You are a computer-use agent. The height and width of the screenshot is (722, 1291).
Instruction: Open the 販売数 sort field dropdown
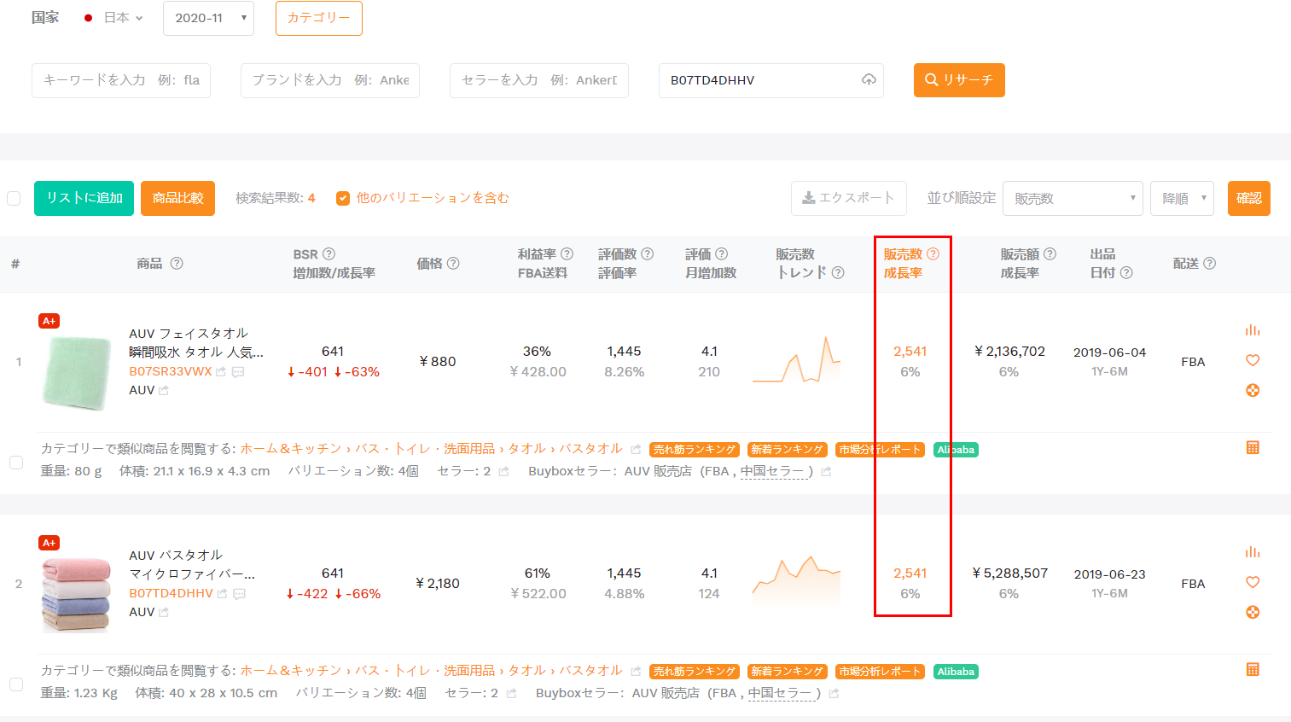click(x=1073, y=198)
